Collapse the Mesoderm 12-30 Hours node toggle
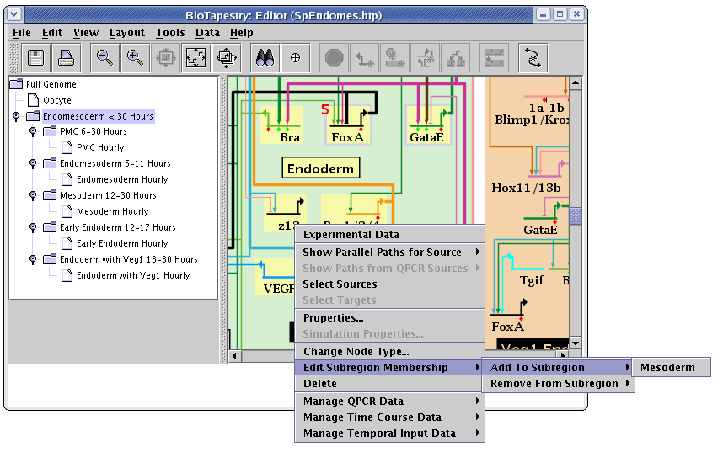This screenshot has height=452, width=723. tap(33, 195)
